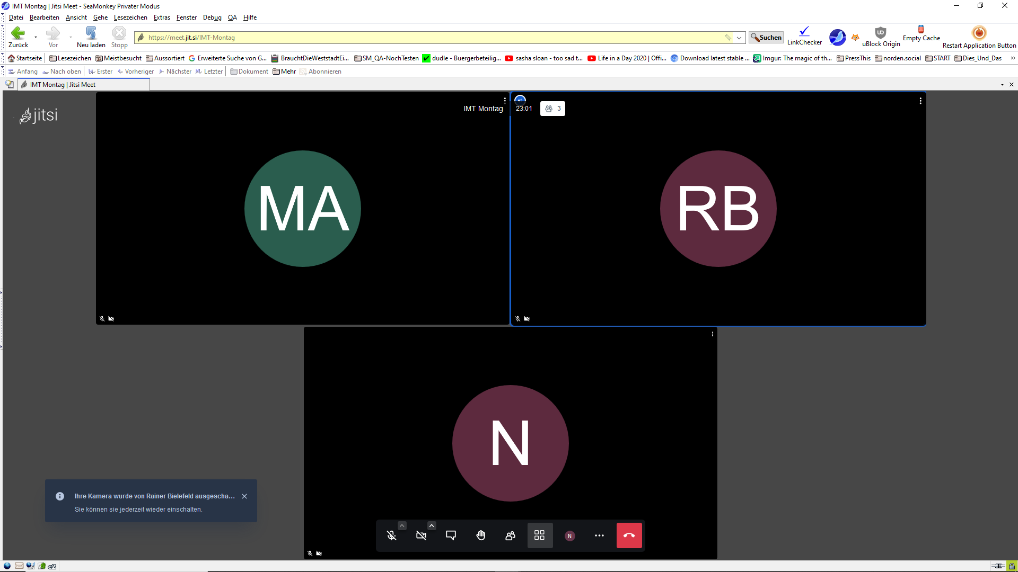Click the SeaMonkey bird toolbar icon
1018x572 pixels.
click(x=838, y=37)
